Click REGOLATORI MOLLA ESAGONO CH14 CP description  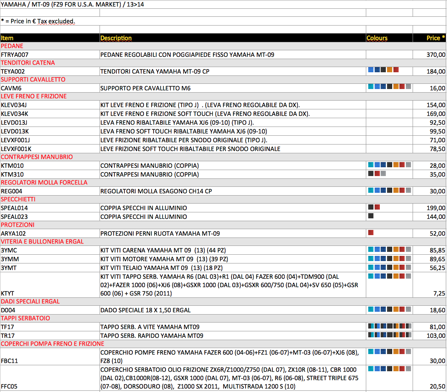click(x=156, y=191)
